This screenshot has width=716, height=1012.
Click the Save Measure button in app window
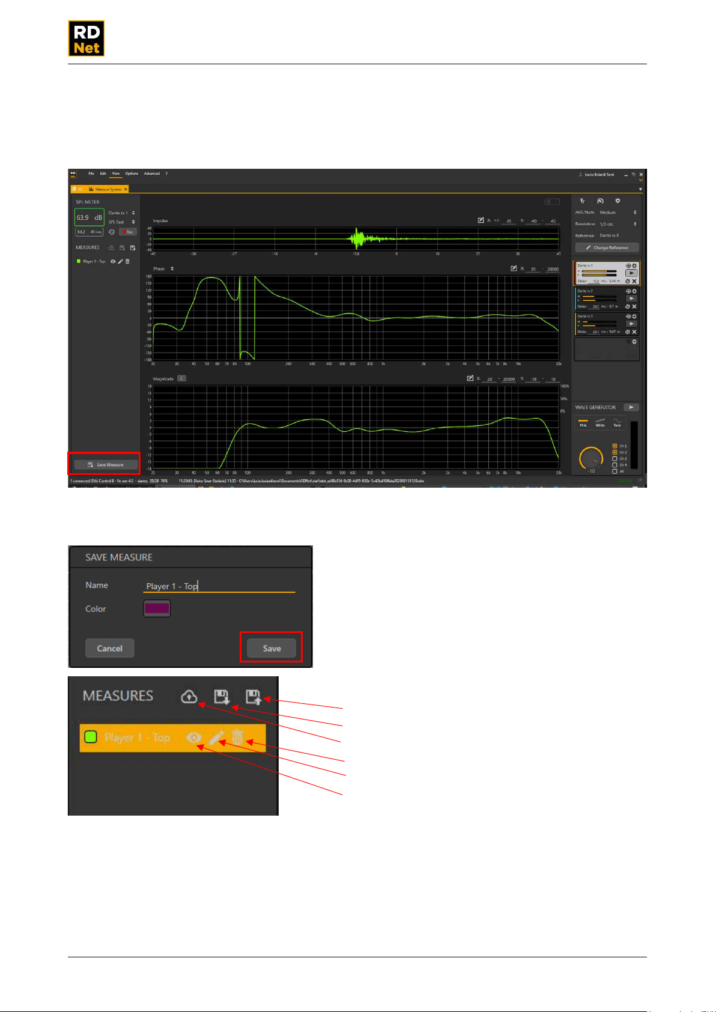[x=106, y=465]
